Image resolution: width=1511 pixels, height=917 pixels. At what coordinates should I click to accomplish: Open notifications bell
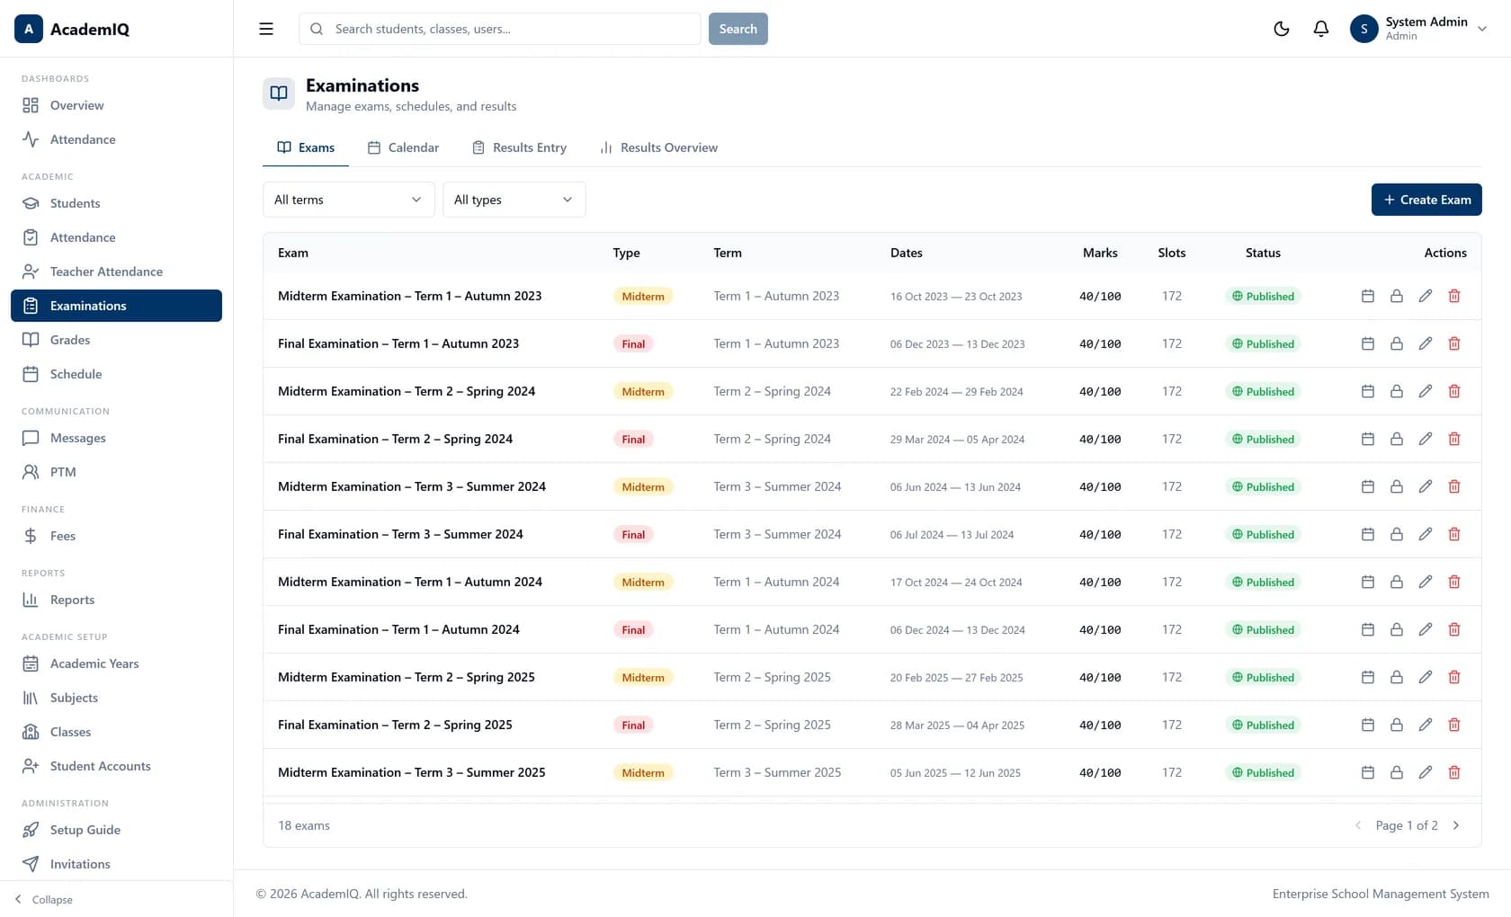(1321, 29)
